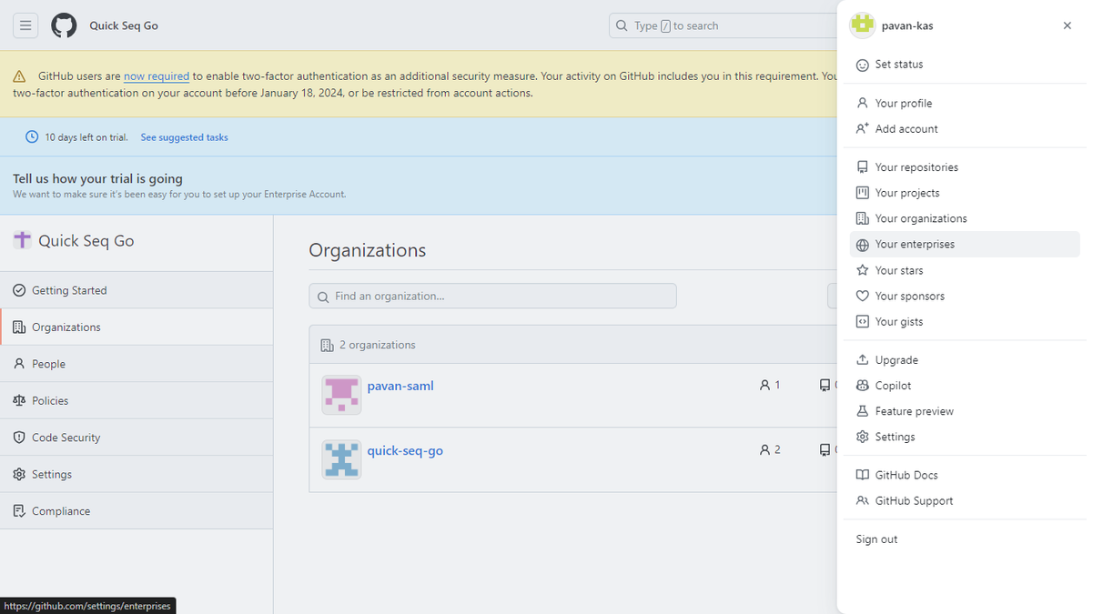
Task: Select Upgrade in the user menu
Action: point(965,360)
